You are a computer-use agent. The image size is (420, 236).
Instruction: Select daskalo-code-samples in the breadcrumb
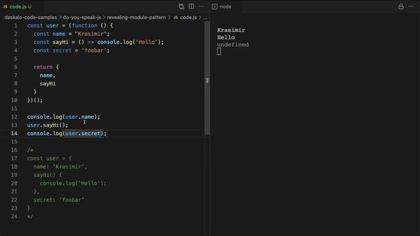click(x=31, y=18)
